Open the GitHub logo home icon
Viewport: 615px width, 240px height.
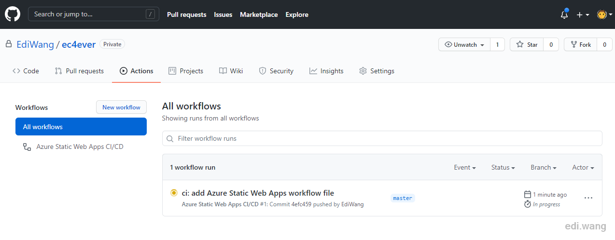[13, 14]
